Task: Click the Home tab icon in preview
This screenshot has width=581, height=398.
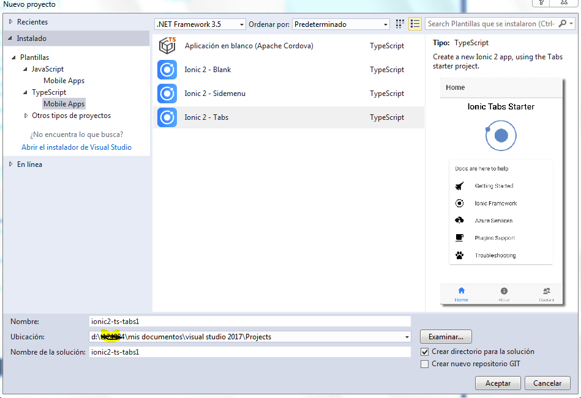Action: (x=461, y=291)
